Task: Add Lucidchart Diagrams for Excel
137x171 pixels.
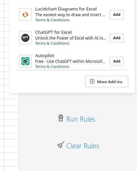Action: pos(117,15)
